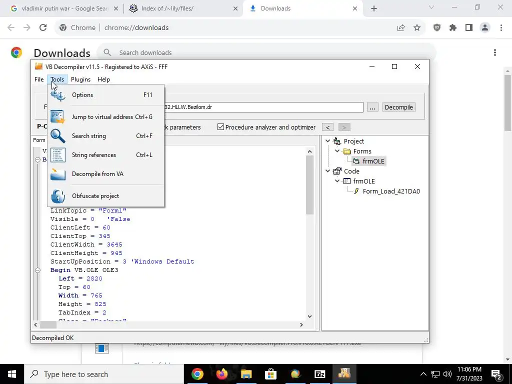Open a new Chrome tab

pos(374,9)
